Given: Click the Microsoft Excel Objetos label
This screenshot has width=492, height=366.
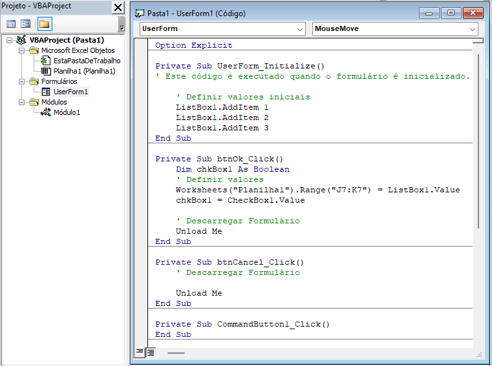Looking at the screenshot, I should click(x=78, y=50).
